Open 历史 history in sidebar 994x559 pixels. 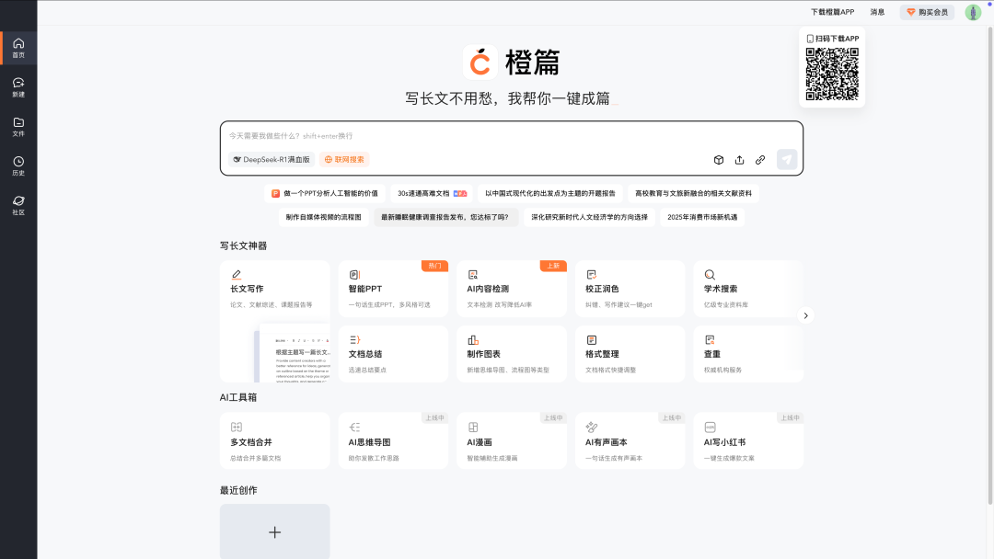(18, 166)
